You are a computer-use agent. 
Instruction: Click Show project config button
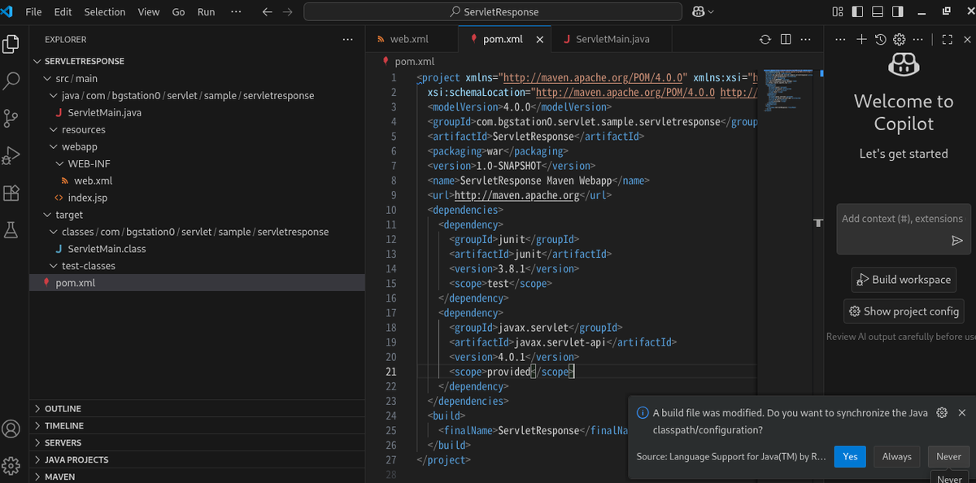pos(904,311)
